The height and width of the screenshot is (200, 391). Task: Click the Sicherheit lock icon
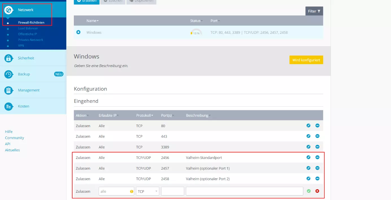click(x=9, y=58)
